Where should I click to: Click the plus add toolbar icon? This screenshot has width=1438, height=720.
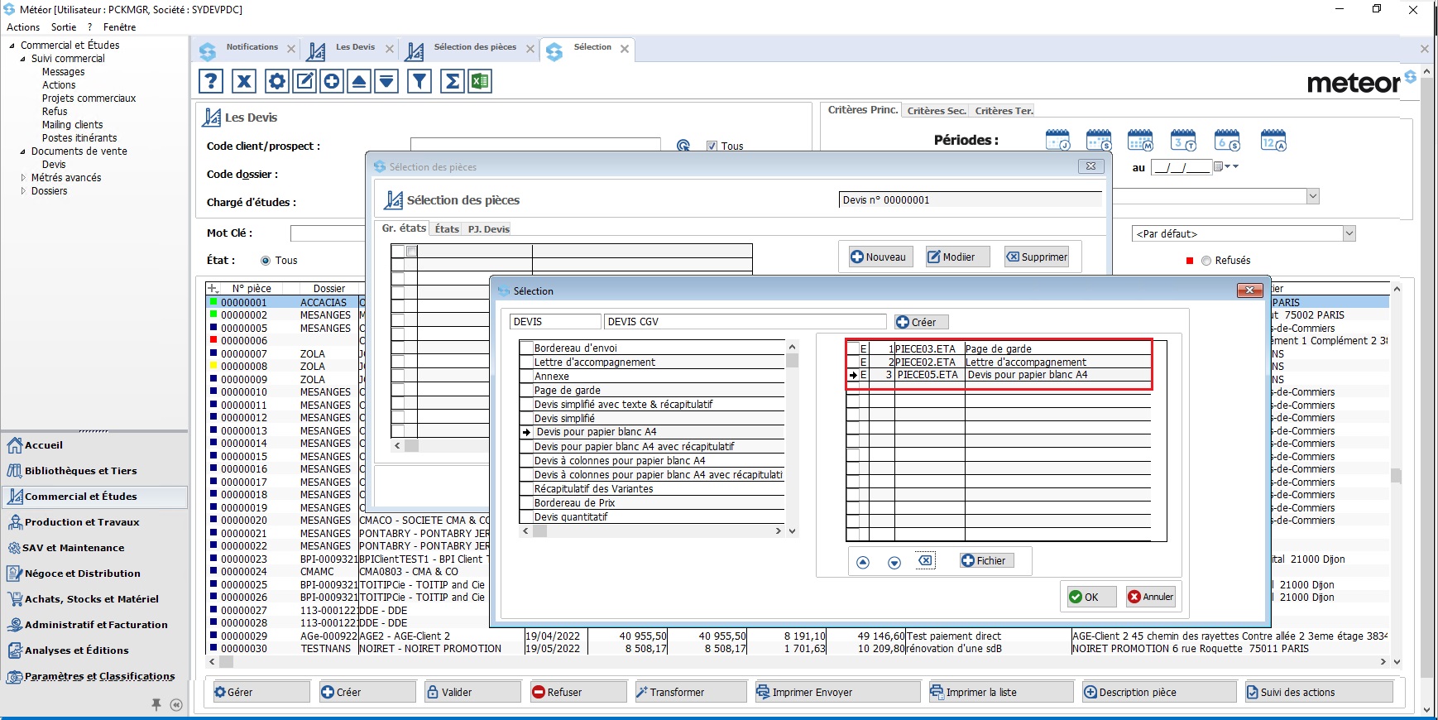click(x=332, y=81)
